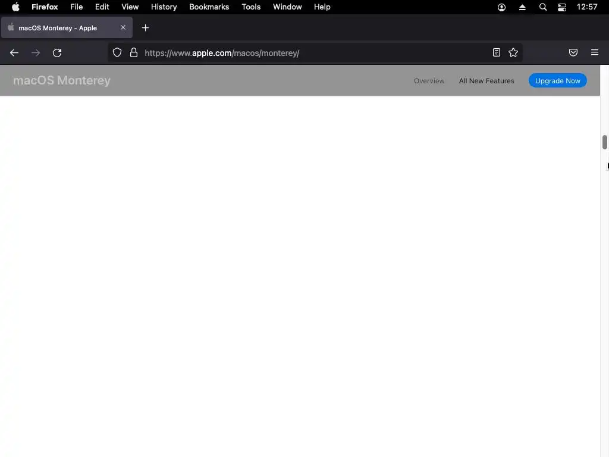
Task: Go to Overview section link
Action: 429,81
